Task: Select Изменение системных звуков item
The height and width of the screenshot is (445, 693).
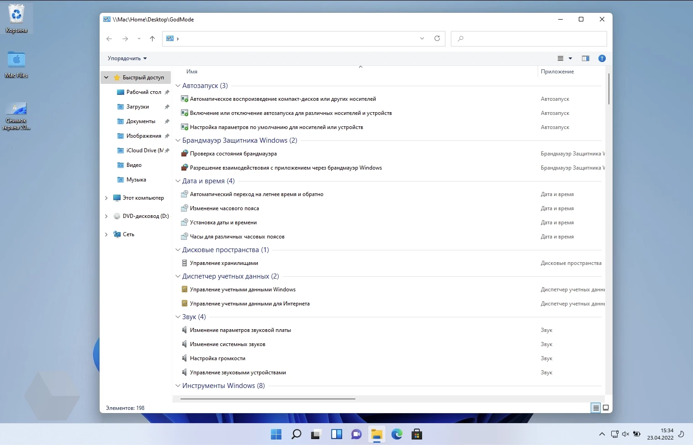Action: (x=227, y=344)
